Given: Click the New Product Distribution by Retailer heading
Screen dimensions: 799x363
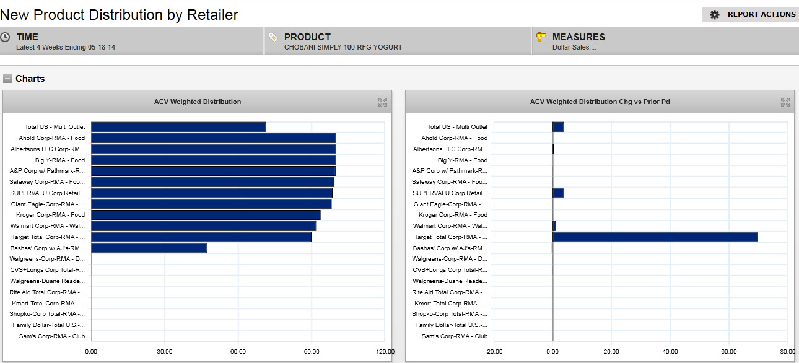Looking at the screenshot, I should 120,15.
